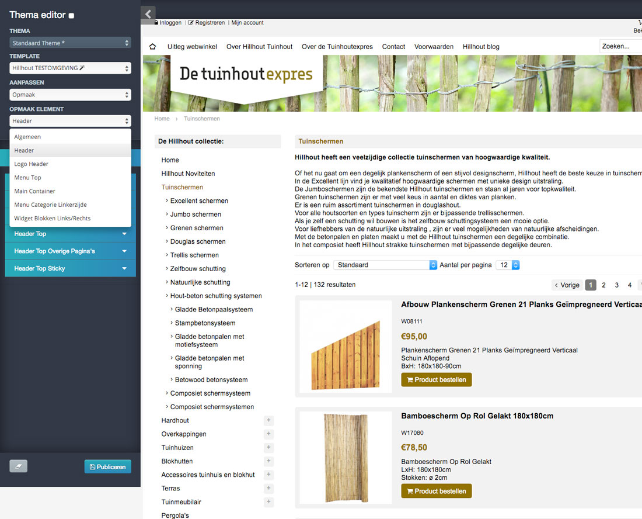The image size is (642, 519).
Task: Click Tuinschermen breadcrumb
Action: click(202, 119)
